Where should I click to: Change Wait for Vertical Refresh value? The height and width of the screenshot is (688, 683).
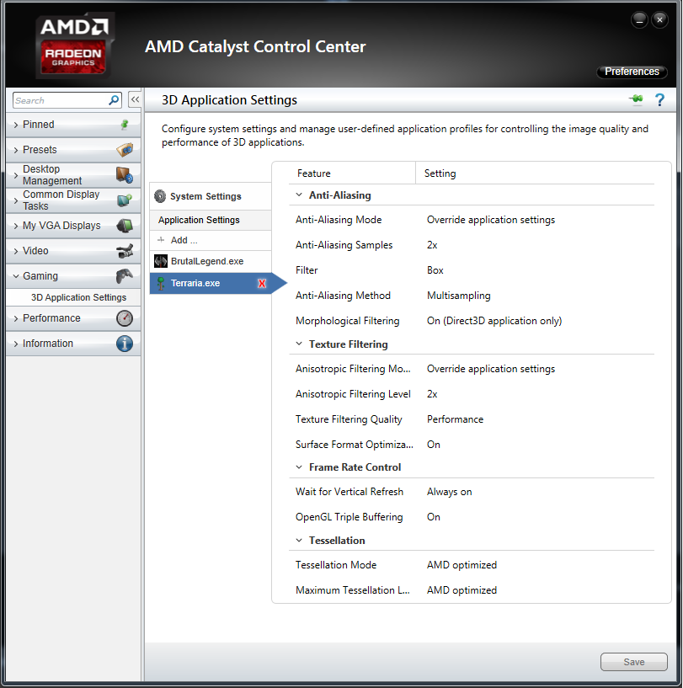click(450, 492)
